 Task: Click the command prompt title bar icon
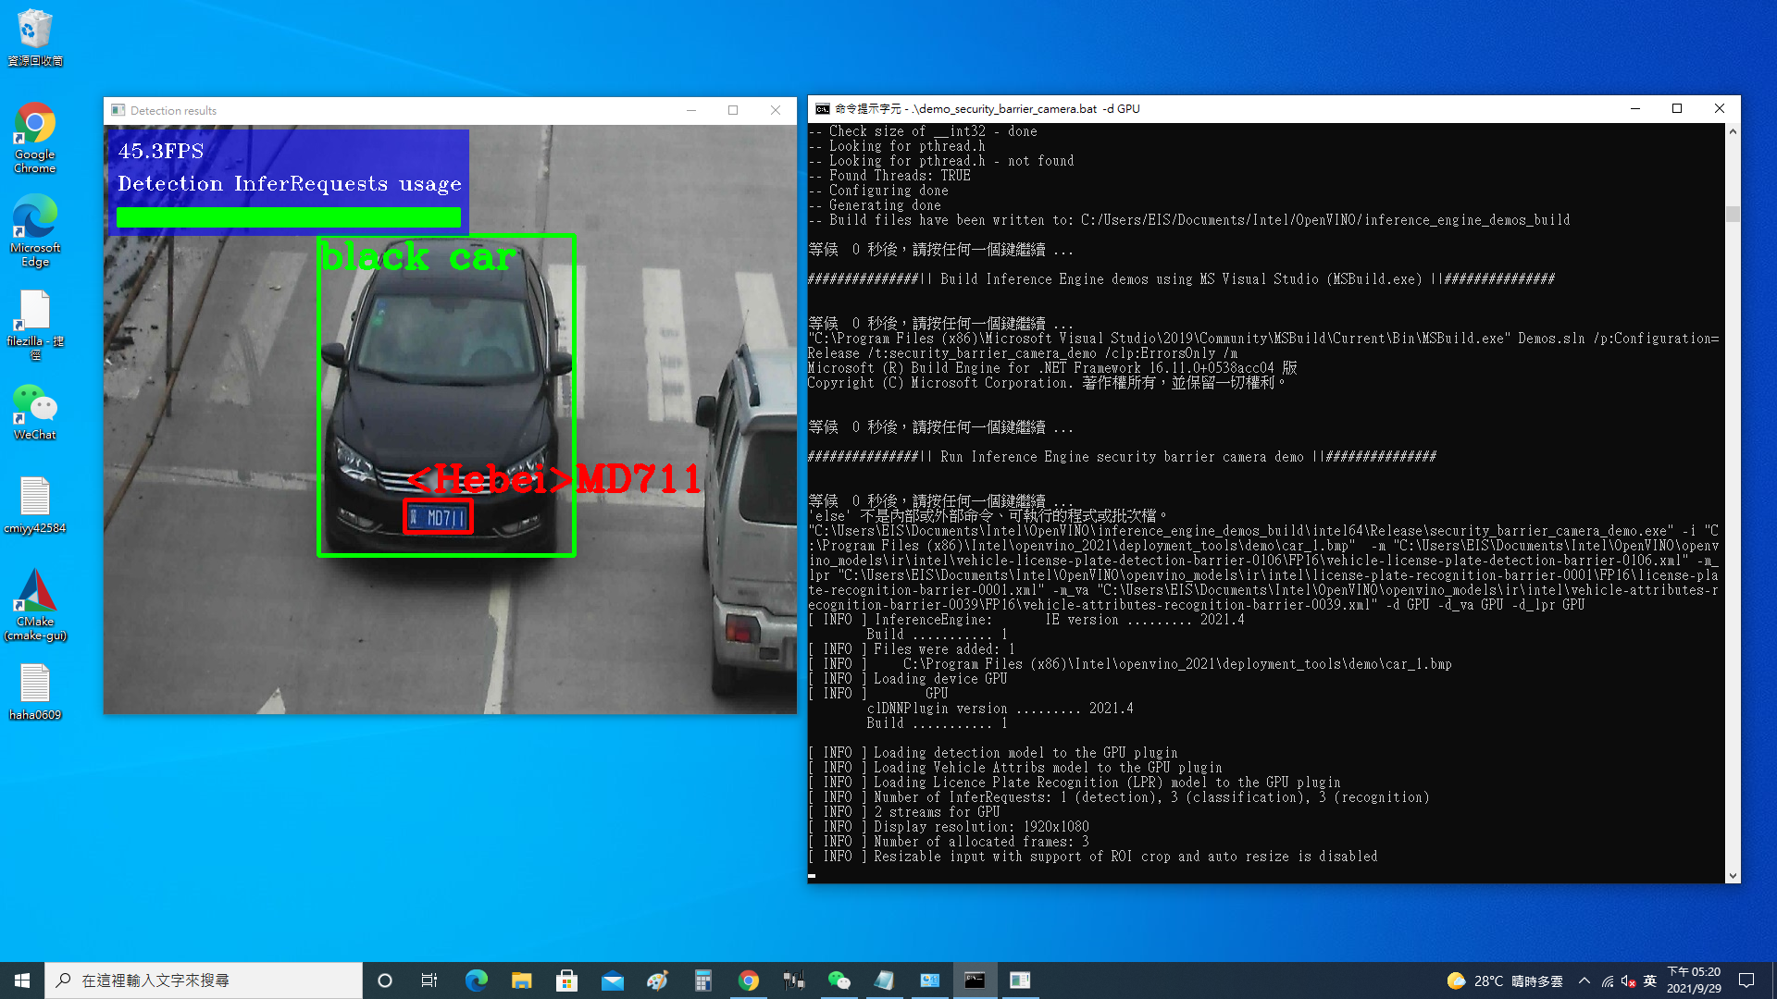tap(822, 108)
